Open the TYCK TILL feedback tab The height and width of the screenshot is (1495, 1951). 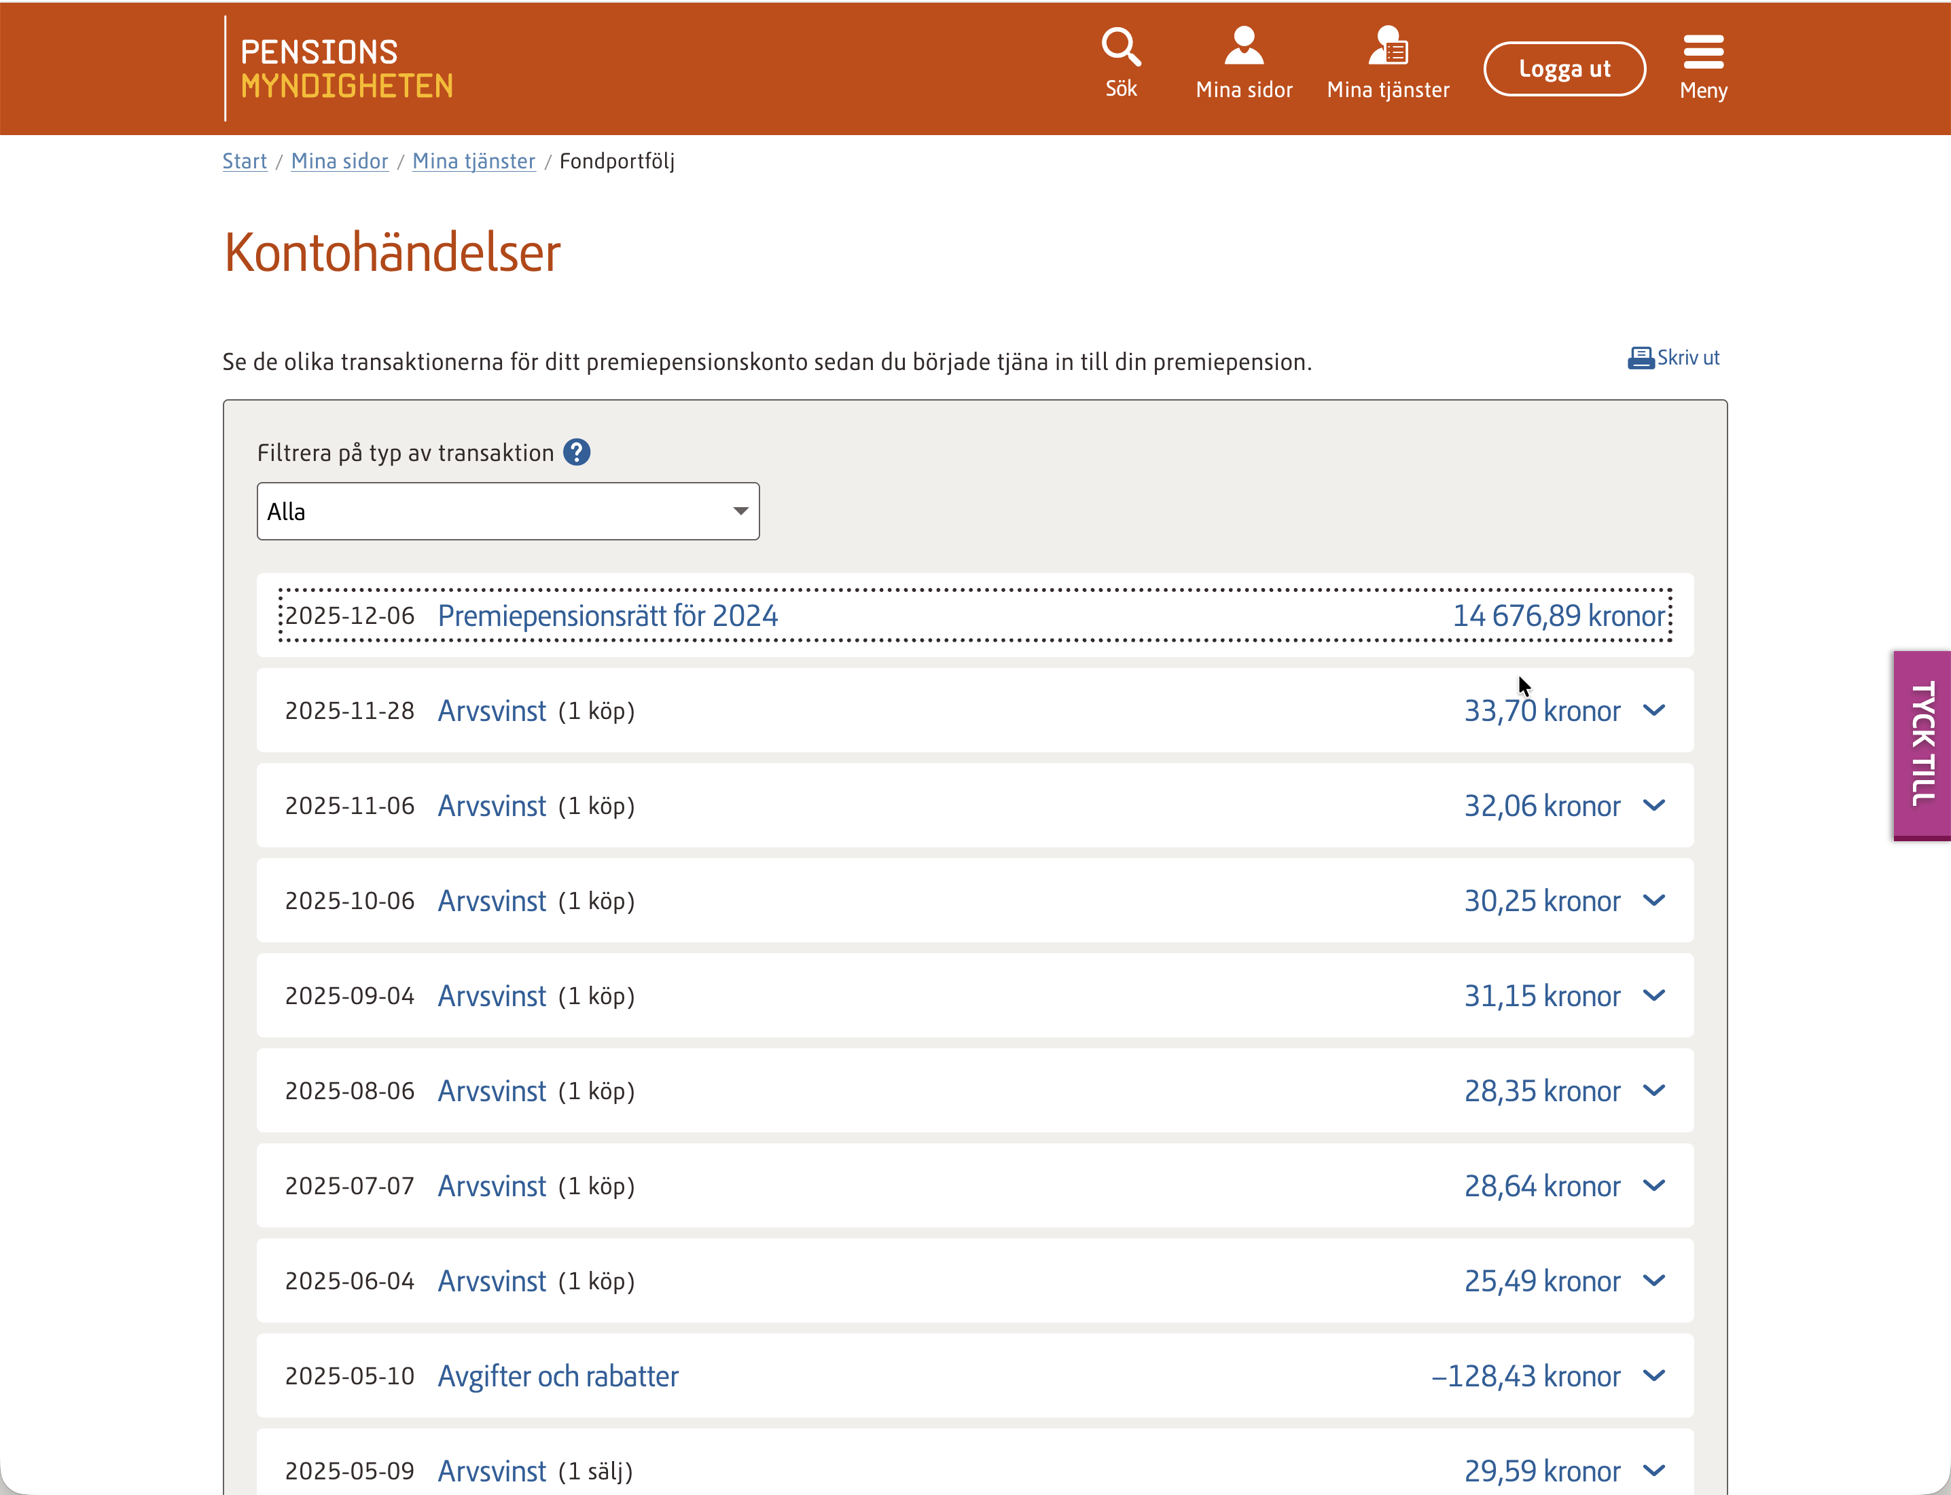1922,745
